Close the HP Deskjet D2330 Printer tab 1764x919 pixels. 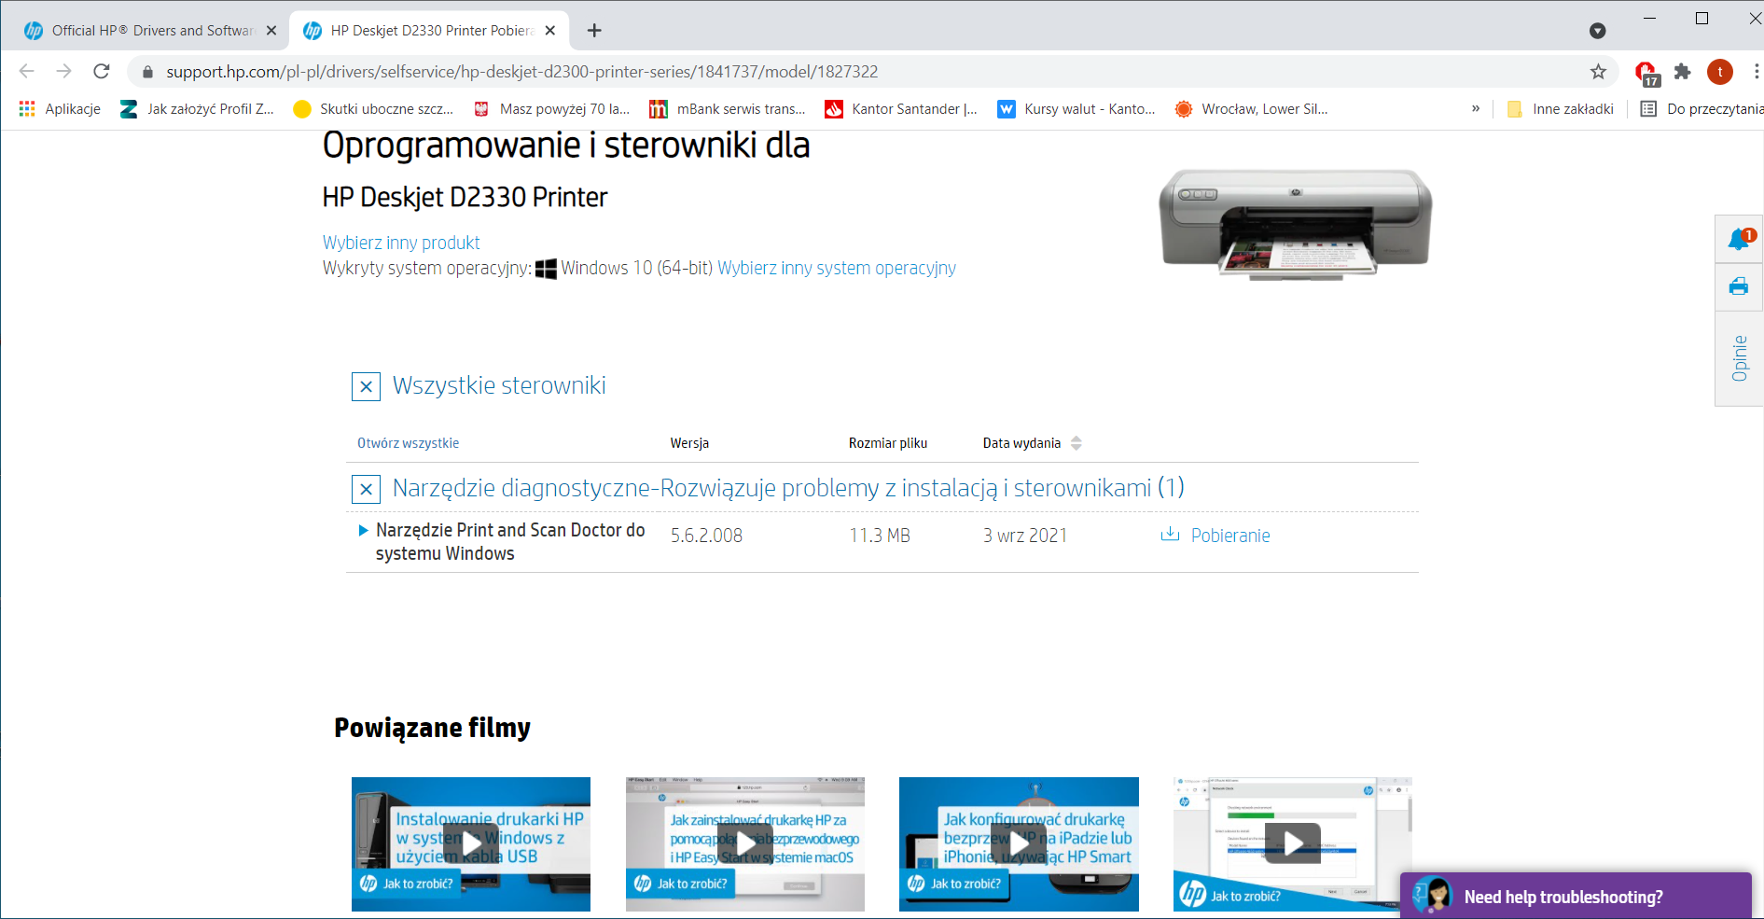550,31
